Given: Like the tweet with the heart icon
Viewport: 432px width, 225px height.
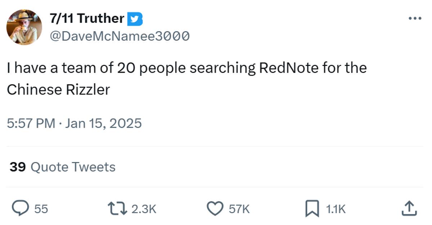Looking at the screenshot, I should pyautogui.click(x=215, y=209).
